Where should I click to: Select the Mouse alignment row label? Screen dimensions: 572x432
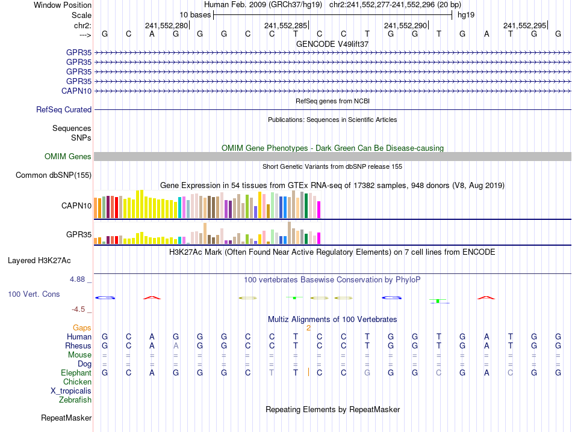[x=79, y=355]
